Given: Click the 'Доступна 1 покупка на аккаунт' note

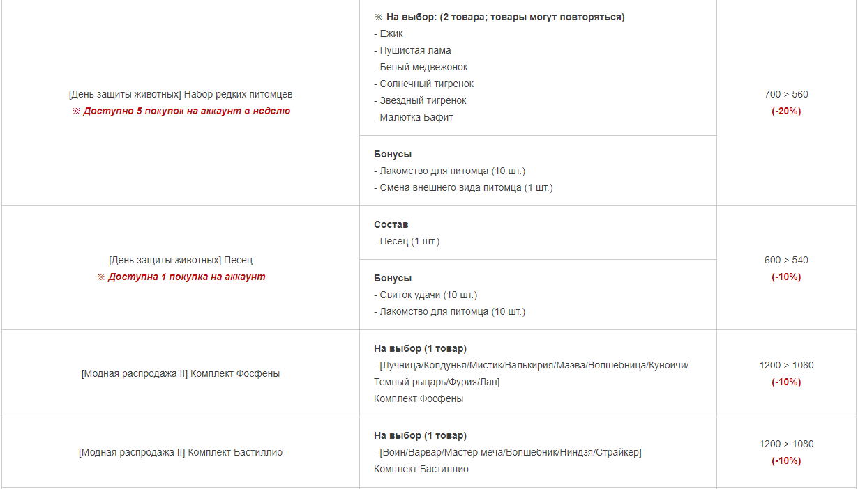Looking at the screenshot, I should click(x=181, y=277).
